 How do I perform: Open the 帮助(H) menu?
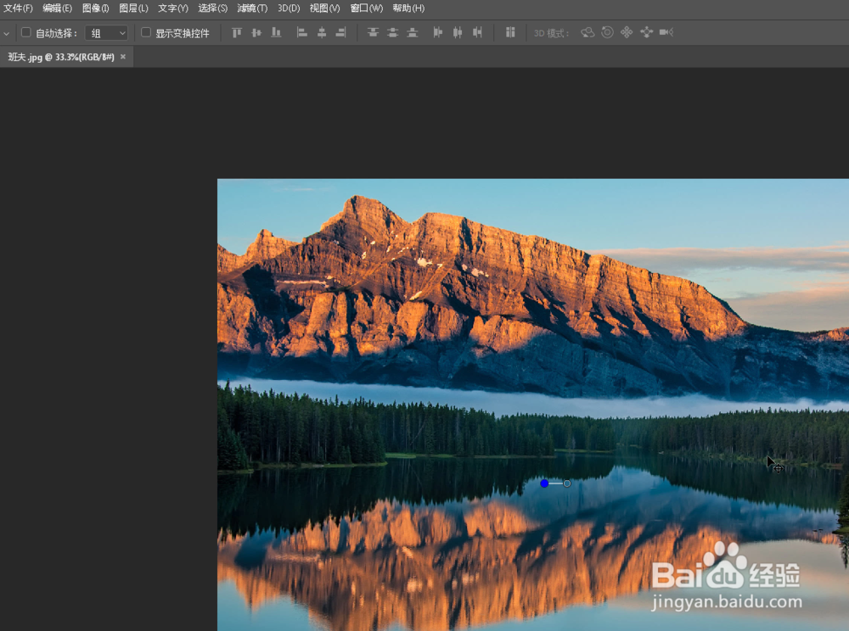click(x=408, y=8)
